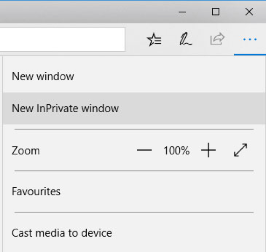This screenshot has height=252, width=266.
Task: Minimize the Edge browser window
Action: tap(182, 12)
